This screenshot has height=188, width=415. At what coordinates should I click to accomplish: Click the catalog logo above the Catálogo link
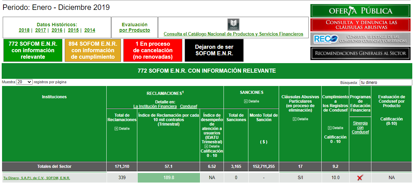pyautogui.click(x=233, y=25)
